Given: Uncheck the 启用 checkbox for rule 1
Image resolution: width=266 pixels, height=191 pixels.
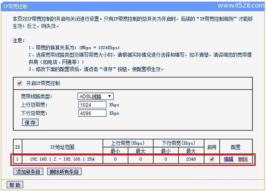Looking at the screenshot, I should pos(212,159).
